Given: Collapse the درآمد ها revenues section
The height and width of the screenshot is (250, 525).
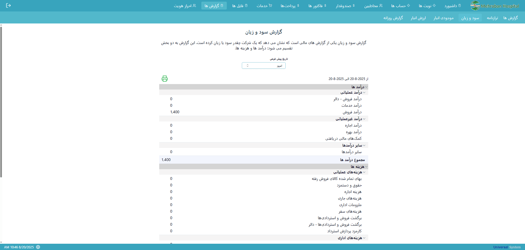Looking at the screenshot, I should (366, 87).
